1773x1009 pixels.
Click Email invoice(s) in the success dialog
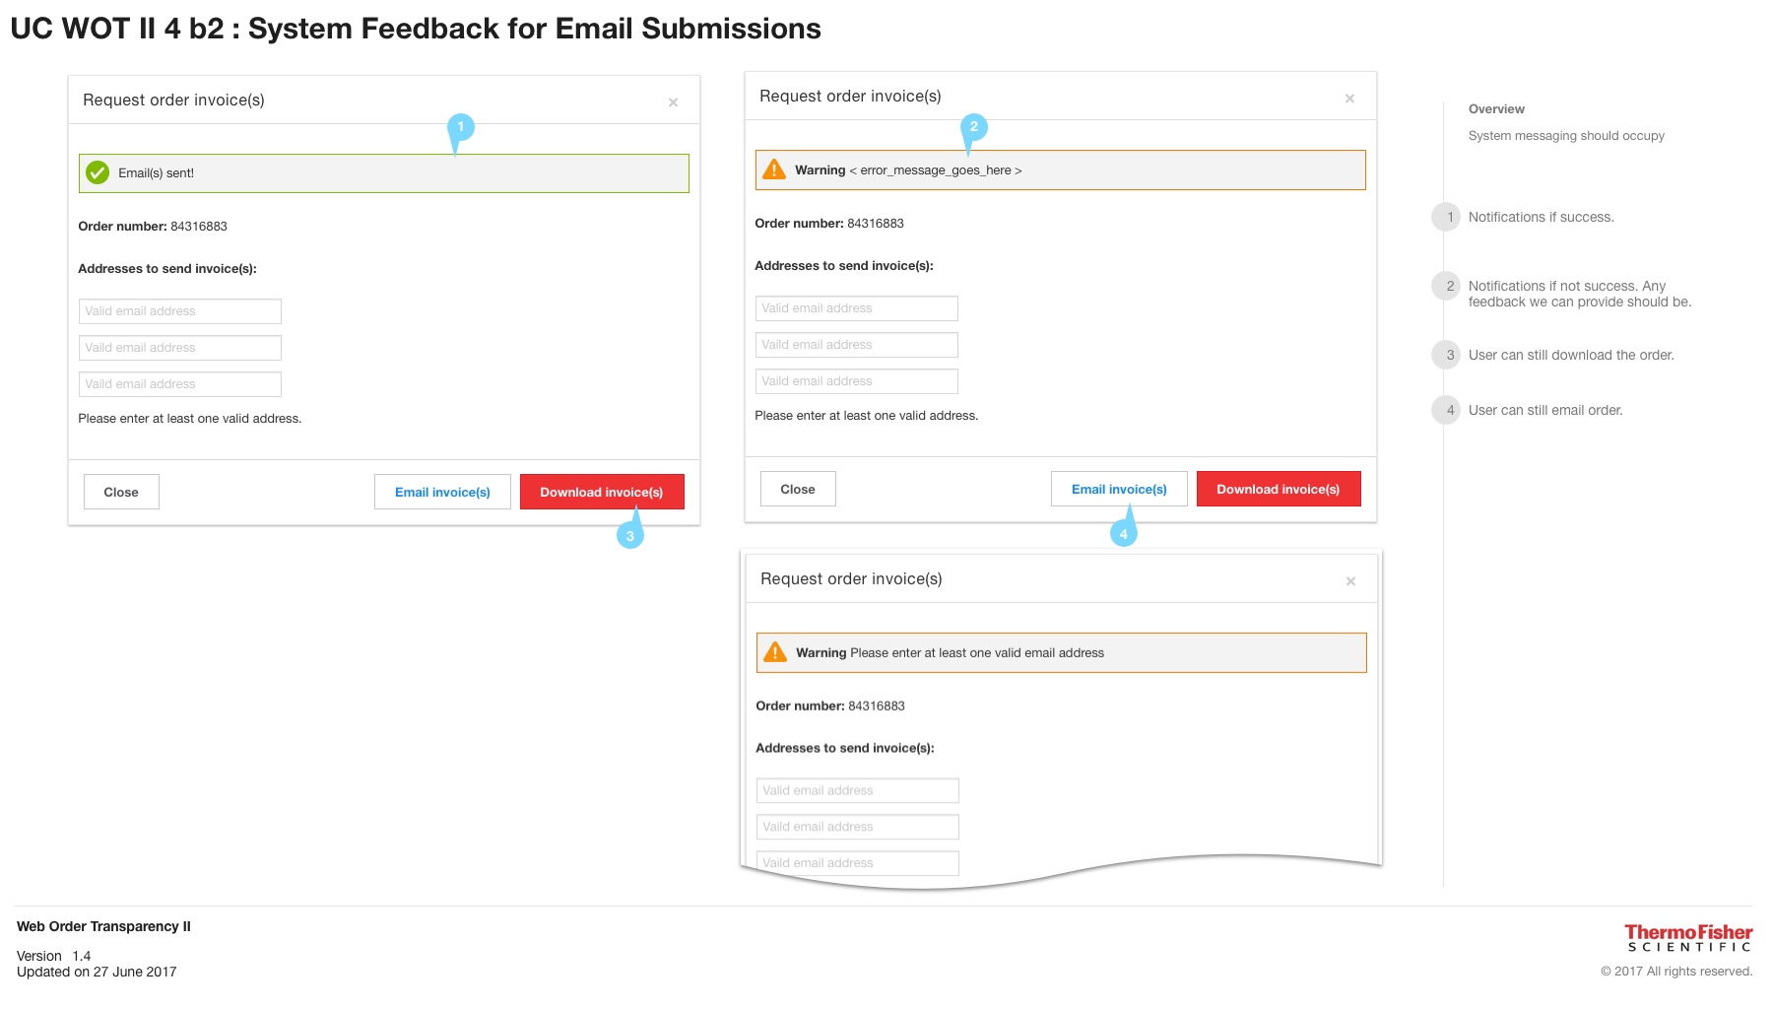tap(442, 492)
